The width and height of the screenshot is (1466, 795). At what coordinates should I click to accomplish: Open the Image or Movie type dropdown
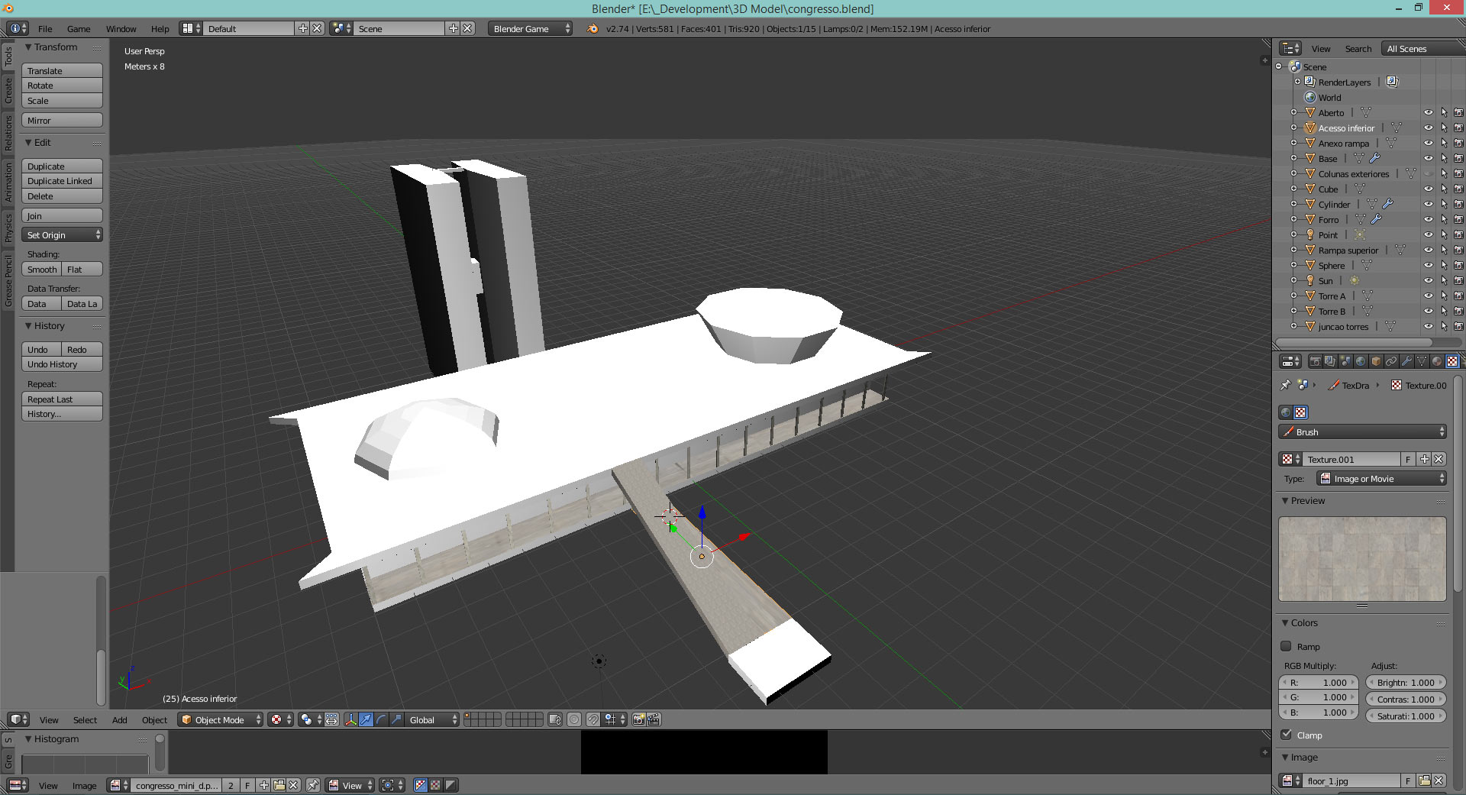[x=1381, y=478]
